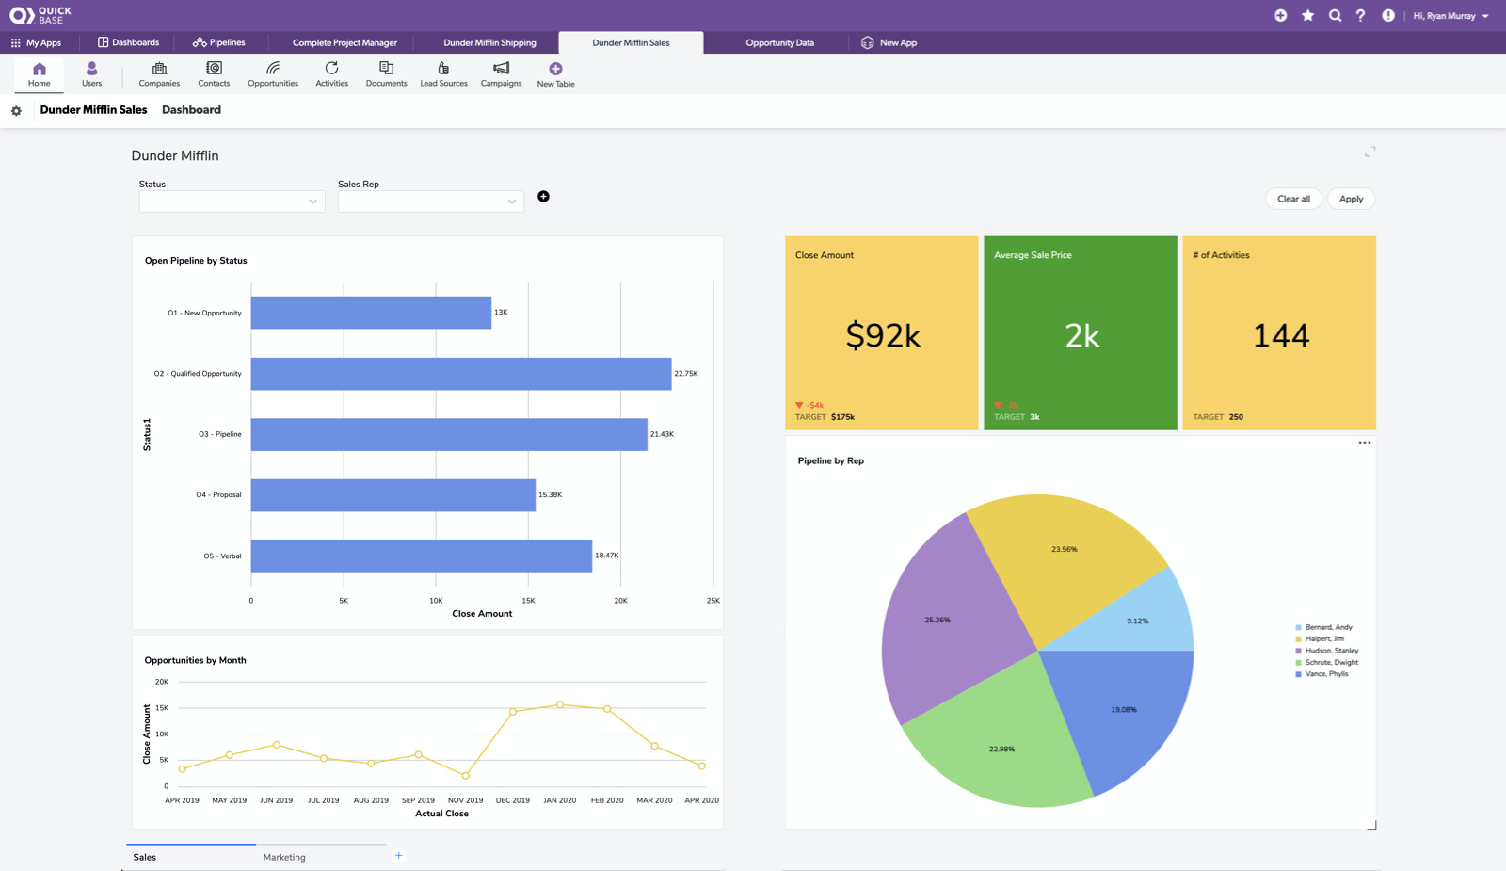Toggle Bernard, Andy legend swatch

coord(1299,627)
